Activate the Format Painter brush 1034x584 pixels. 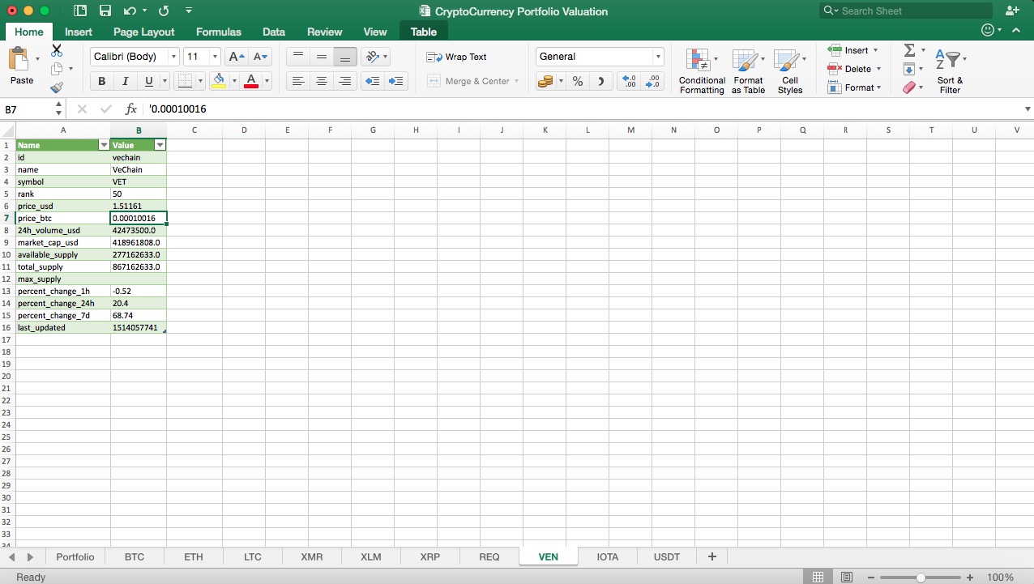point(57,87)
